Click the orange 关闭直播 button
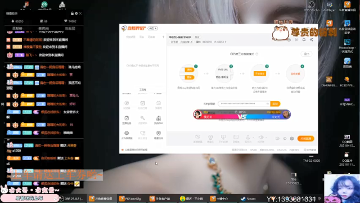 point(305,139)
